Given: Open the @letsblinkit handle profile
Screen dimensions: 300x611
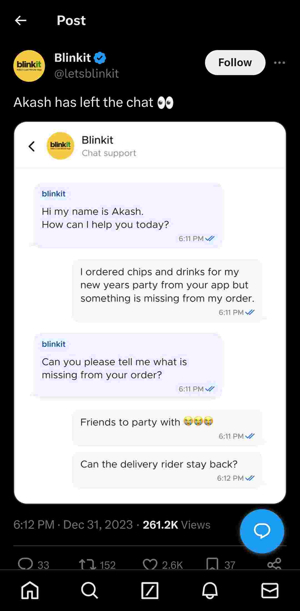Looking at the screenshot, I should click(x=86, y=74).
